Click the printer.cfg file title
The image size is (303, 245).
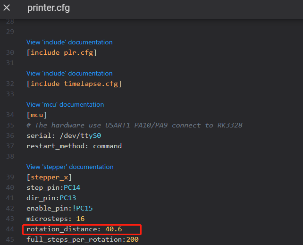point(49,8)
